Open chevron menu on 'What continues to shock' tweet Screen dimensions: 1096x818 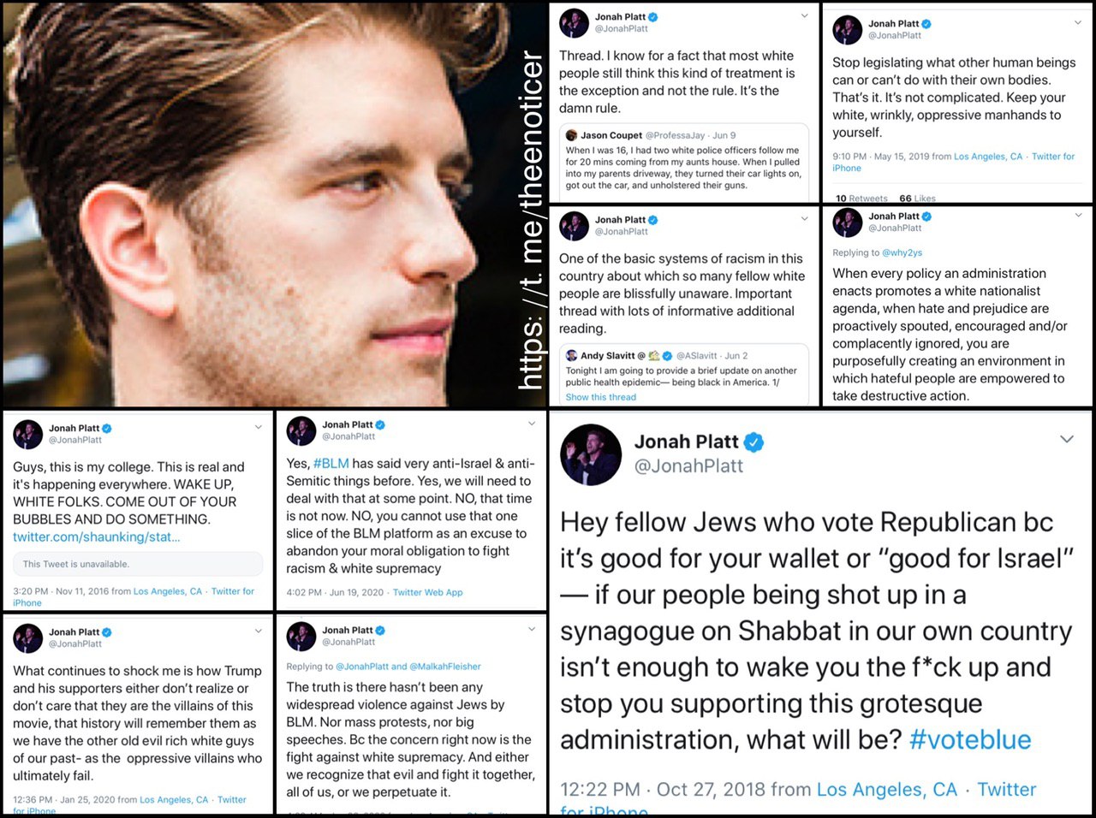(259, 631)
